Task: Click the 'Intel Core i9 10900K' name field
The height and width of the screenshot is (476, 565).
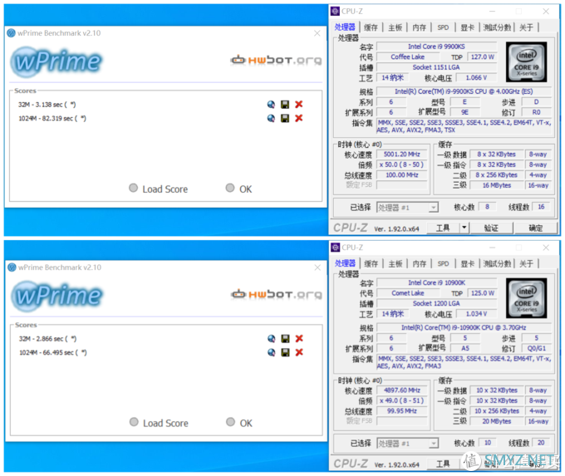Action: tap(437, 283)
